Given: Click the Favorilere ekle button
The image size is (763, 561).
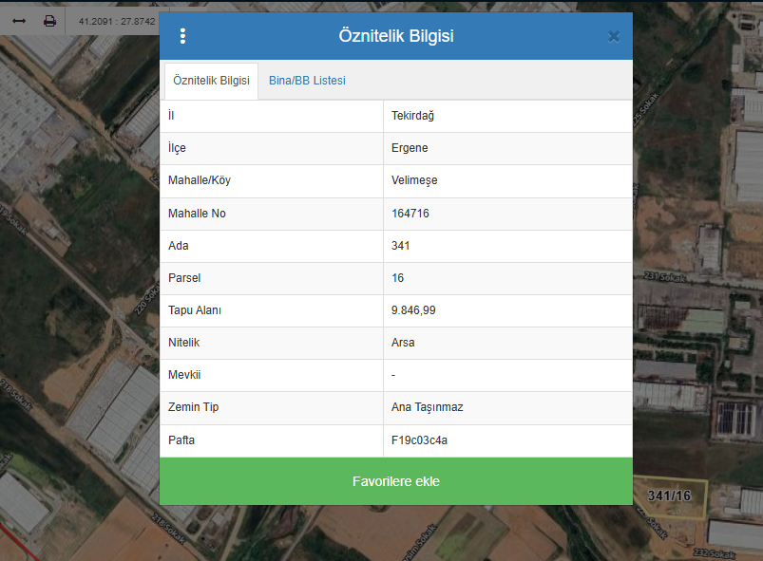Looking at the screenshot, I should (x=395, y=481).
